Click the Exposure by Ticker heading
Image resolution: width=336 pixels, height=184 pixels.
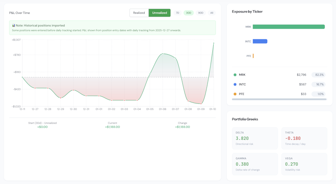(x=247, y=12)
